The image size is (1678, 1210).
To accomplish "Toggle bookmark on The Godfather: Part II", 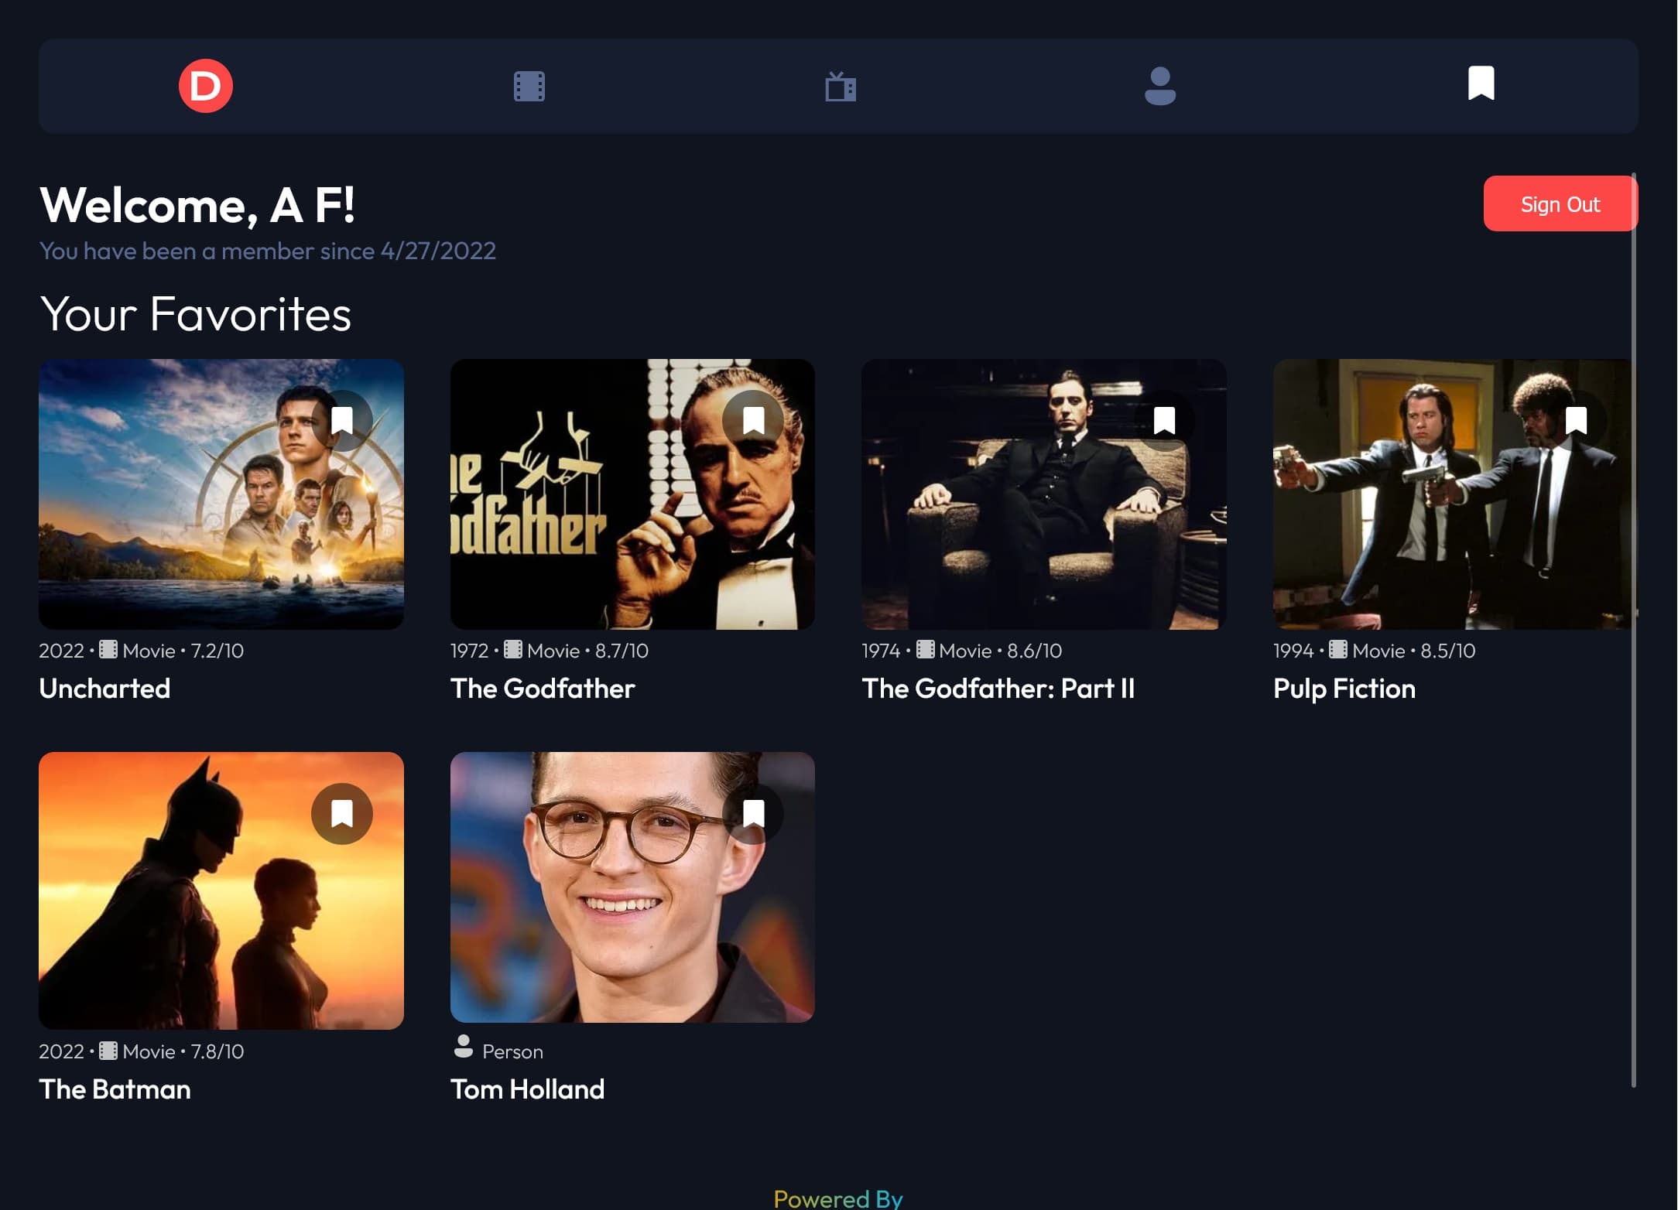I will [1164, 421].
